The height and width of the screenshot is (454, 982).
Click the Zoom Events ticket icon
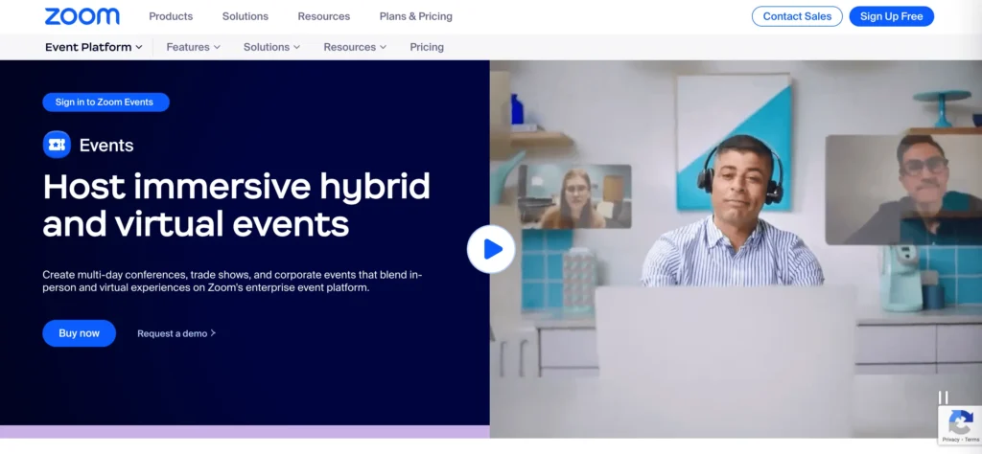click(x=57, y=145)
